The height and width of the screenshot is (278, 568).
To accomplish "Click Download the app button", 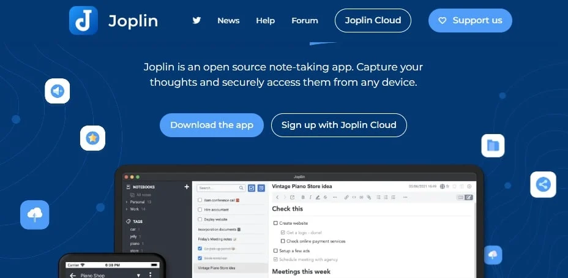I will [212, 125].
